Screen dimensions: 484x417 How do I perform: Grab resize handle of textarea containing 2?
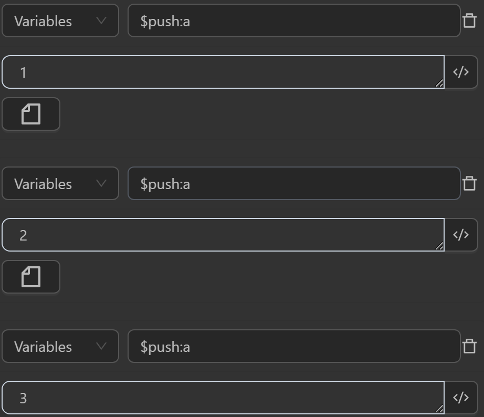tap(439, 246)
